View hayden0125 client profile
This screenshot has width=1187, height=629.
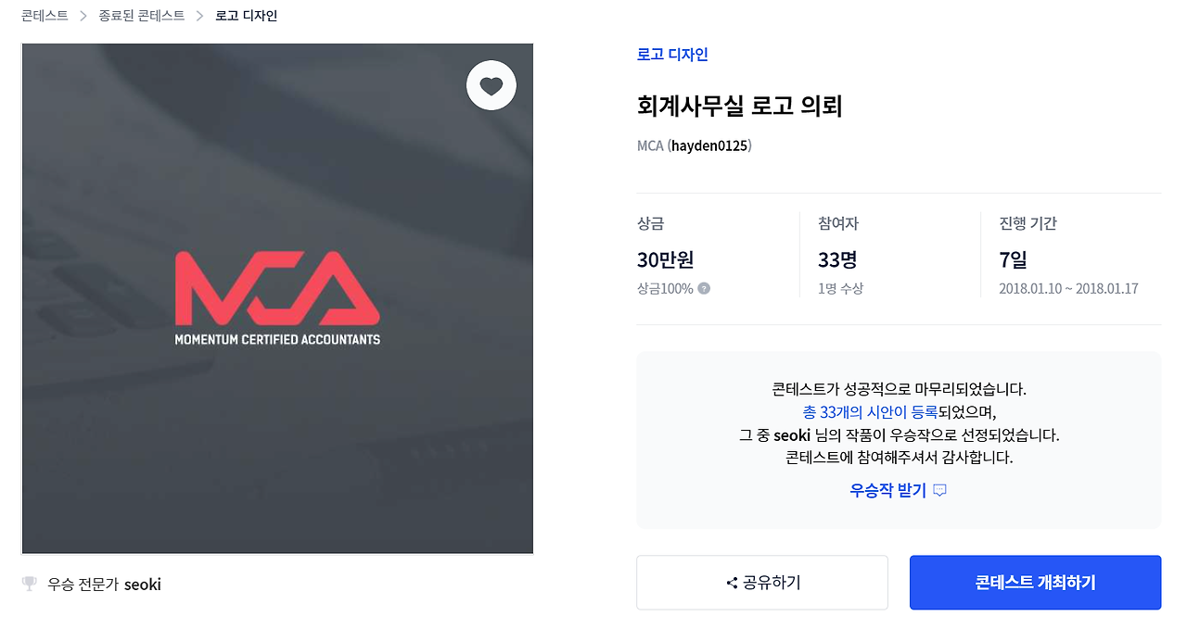click(x=710, y=145)
